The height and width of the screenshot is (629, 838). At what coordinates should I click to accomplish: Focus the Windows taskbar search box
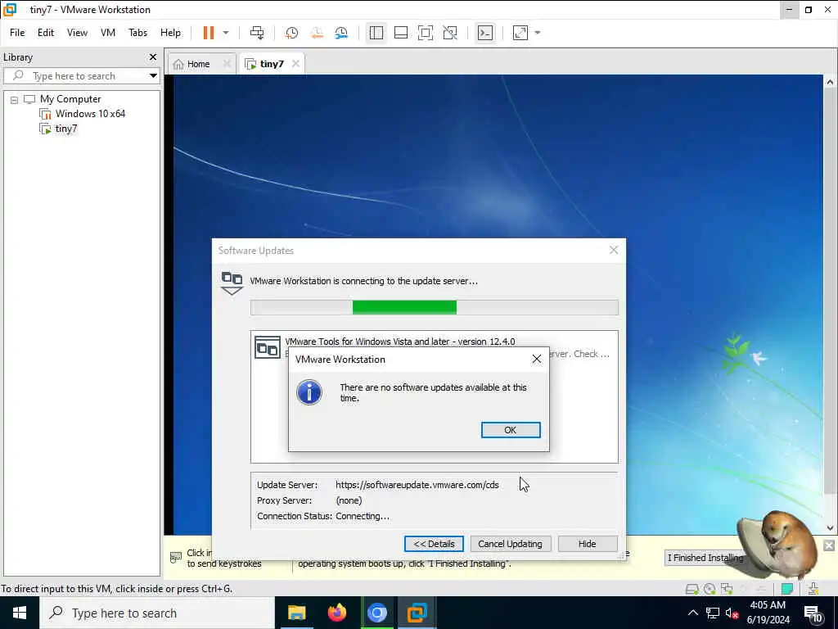157,613
